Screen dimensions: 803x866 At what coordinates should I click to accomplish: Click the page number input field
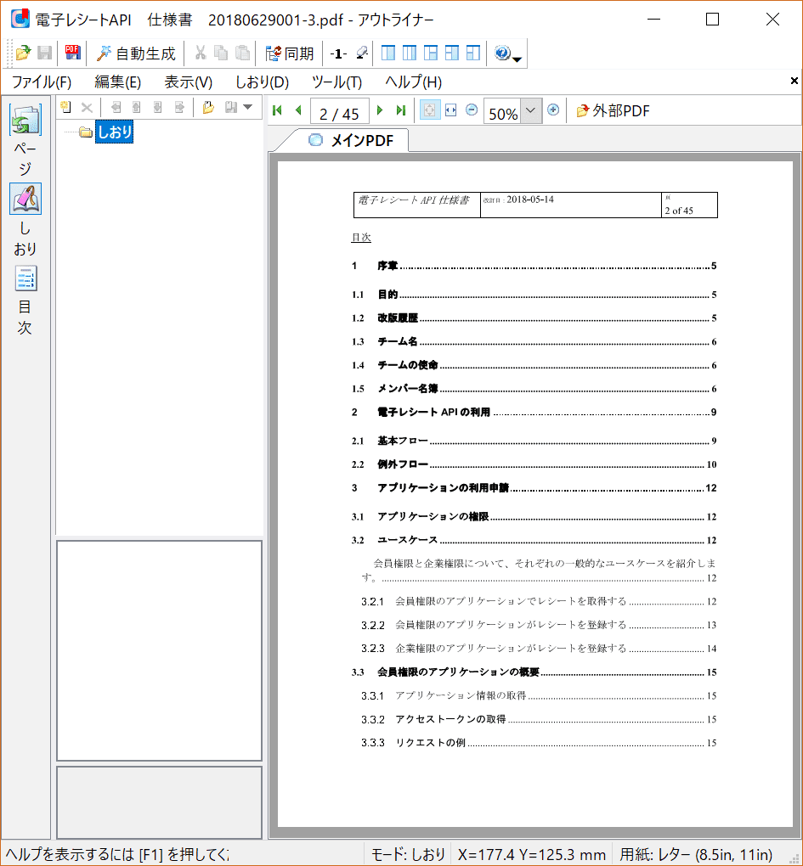tap(339, 112)
